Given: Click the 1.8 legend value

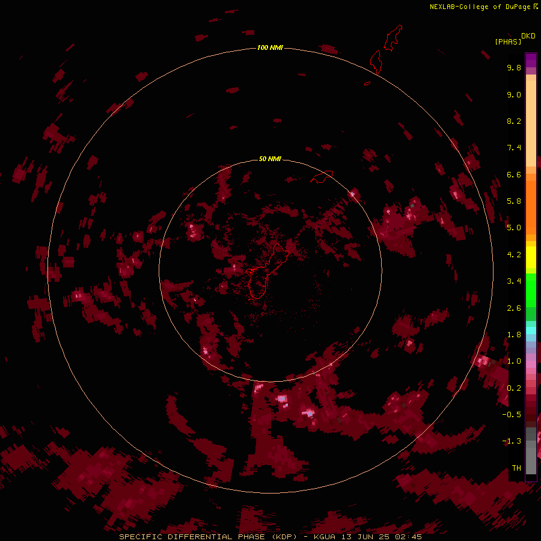Looking at the screenshot, I should [x=514, y=335].
